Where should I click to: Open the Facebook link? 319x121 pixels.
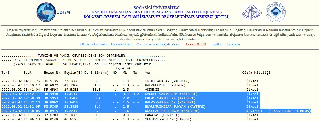click(234, 44)
